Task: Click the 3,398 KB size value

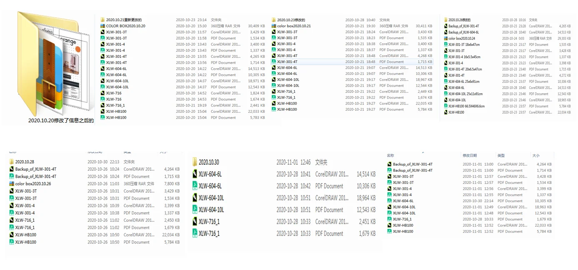Action: coord(565,63)
